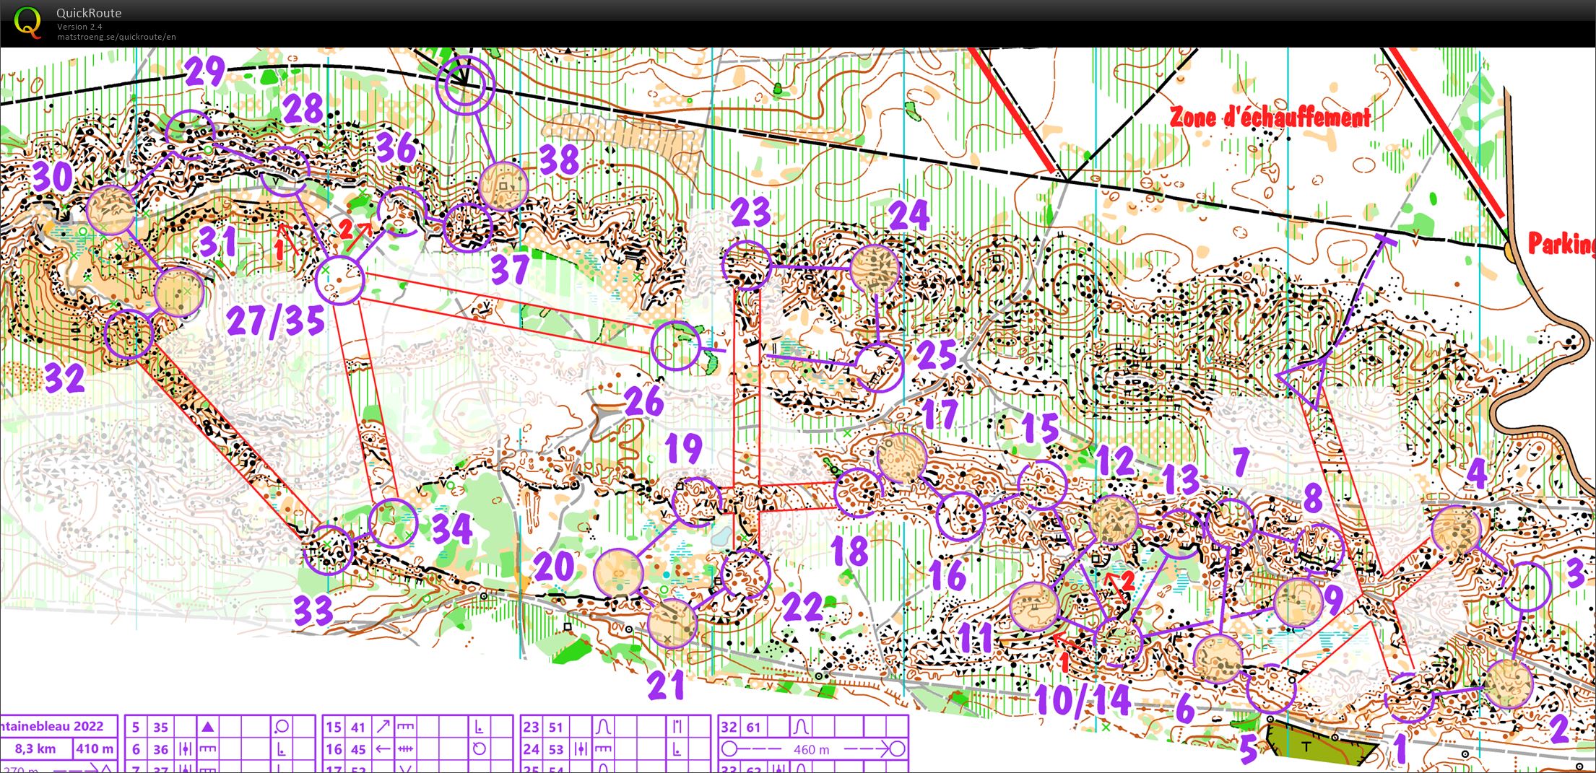Screen dimensions: 1596x773
Task: Open the matstroeng.se/quickroute/en link
Action: [x=116, y=37]
